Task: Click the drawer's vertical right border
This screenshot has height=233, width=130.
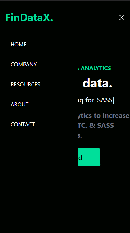Action: coord(78,119)
